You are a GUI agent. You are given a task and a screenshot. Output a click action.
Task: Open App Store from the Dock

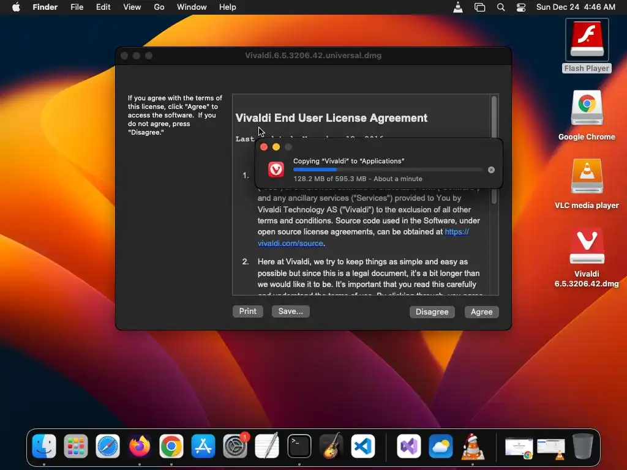coord(203,446)
